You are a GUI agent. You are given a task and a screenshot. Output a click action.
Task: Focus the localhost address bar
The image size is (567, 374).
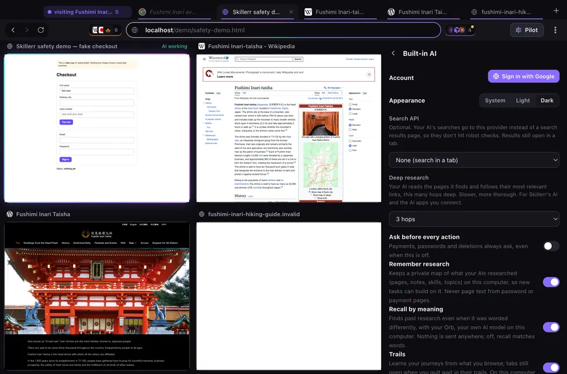tap(283, 30)
